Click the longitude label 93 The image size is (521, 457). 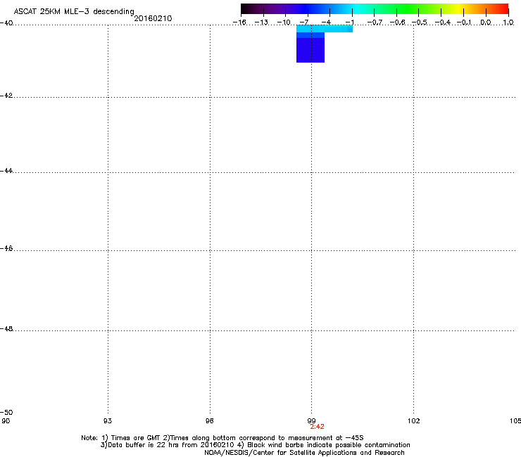108,421
